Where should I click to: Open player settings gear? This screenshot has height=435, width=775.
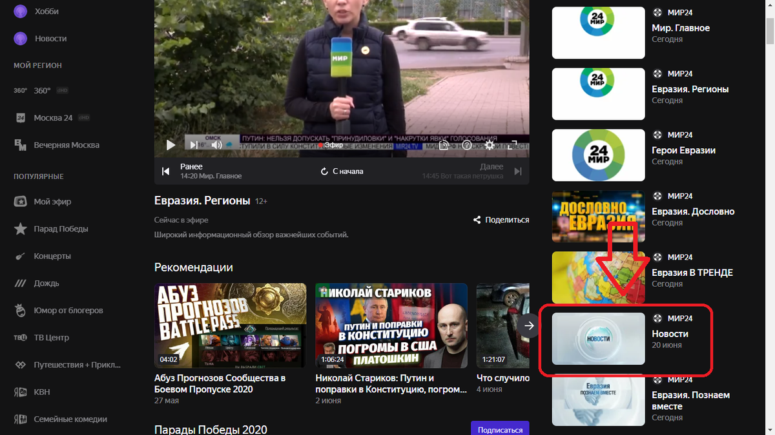pyautogui.click(x=490, y=145)
